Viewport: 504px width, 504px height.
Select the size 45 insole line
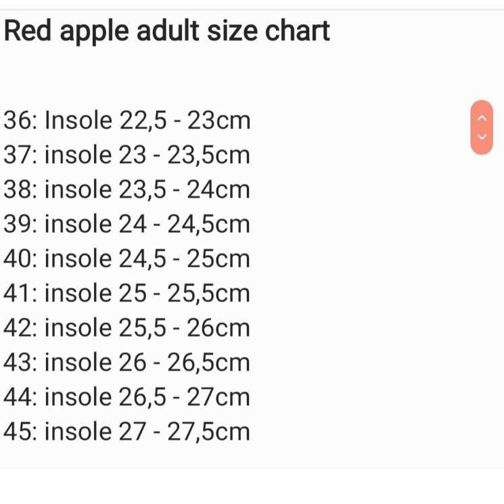127,432
